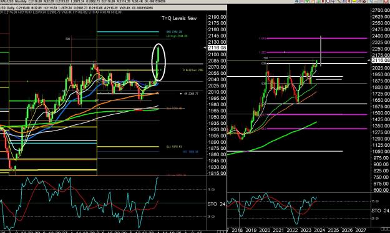Click the green checkmark toolbar icon
This screenshot has height=233, width=390.
pos(307,1)
